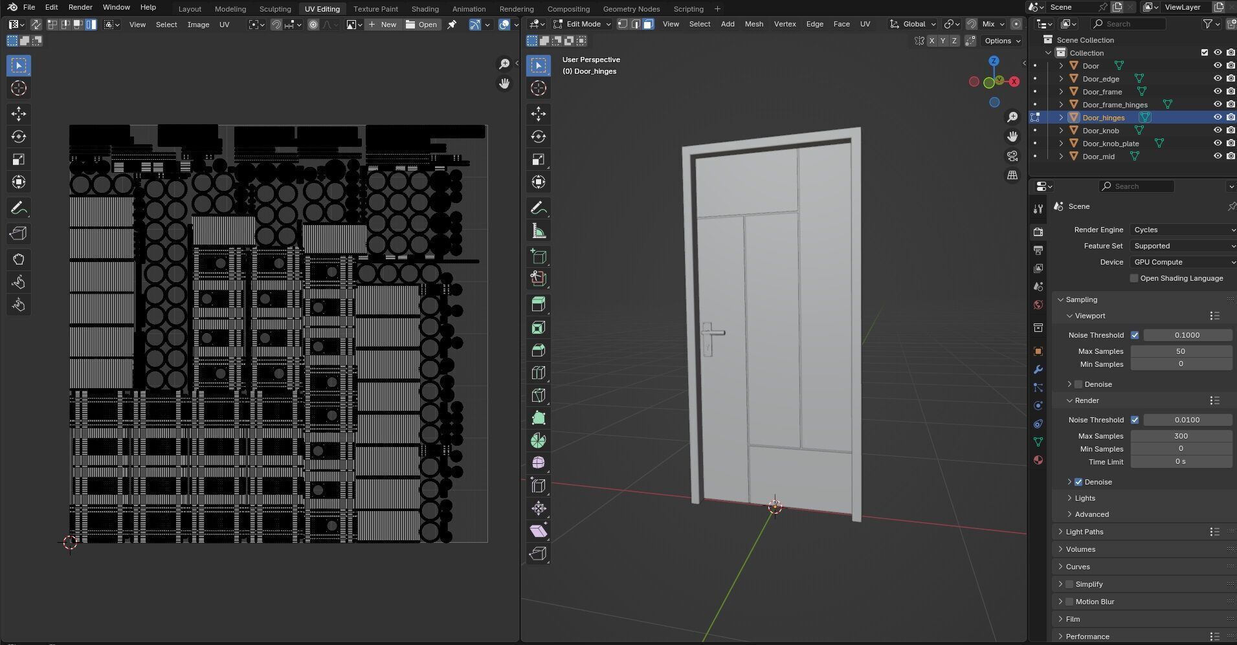Select the Move tool in 3D viewport
Image resolution: width=1237 pixels, height=645 pixels.
538,114
